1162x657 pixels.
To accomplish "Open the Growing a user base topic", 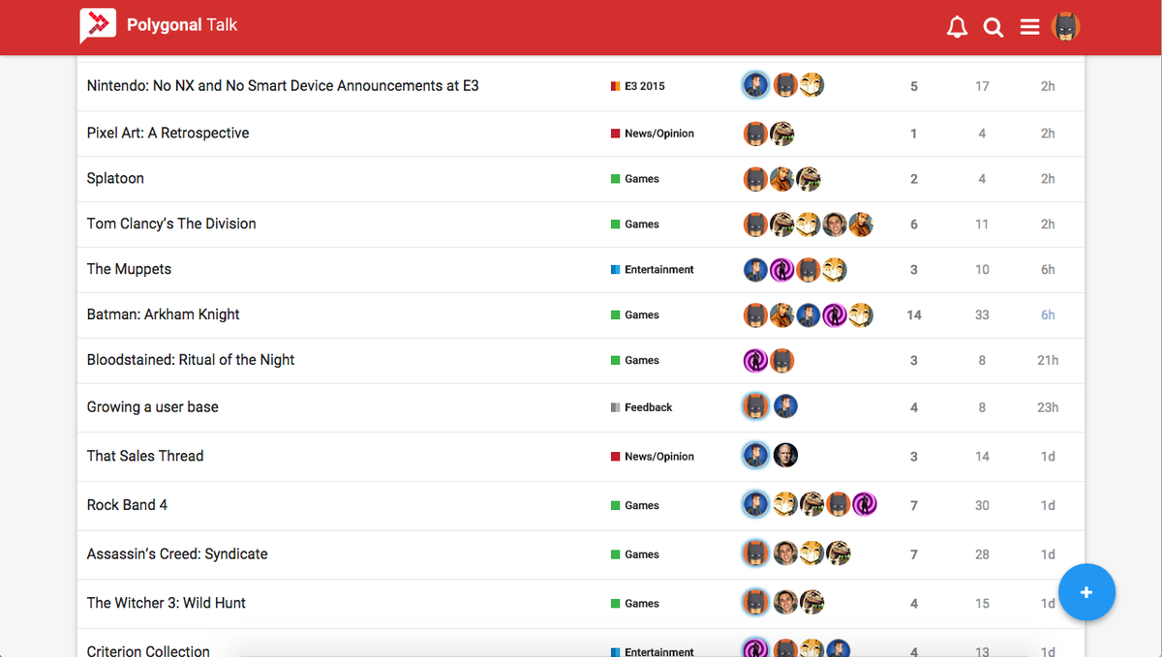I will (x=152, y=407).
